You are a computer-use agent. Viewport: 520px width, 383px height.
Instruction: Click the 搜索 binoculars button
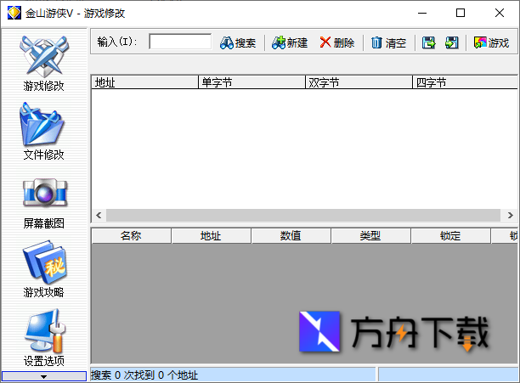tap(238, 42)
